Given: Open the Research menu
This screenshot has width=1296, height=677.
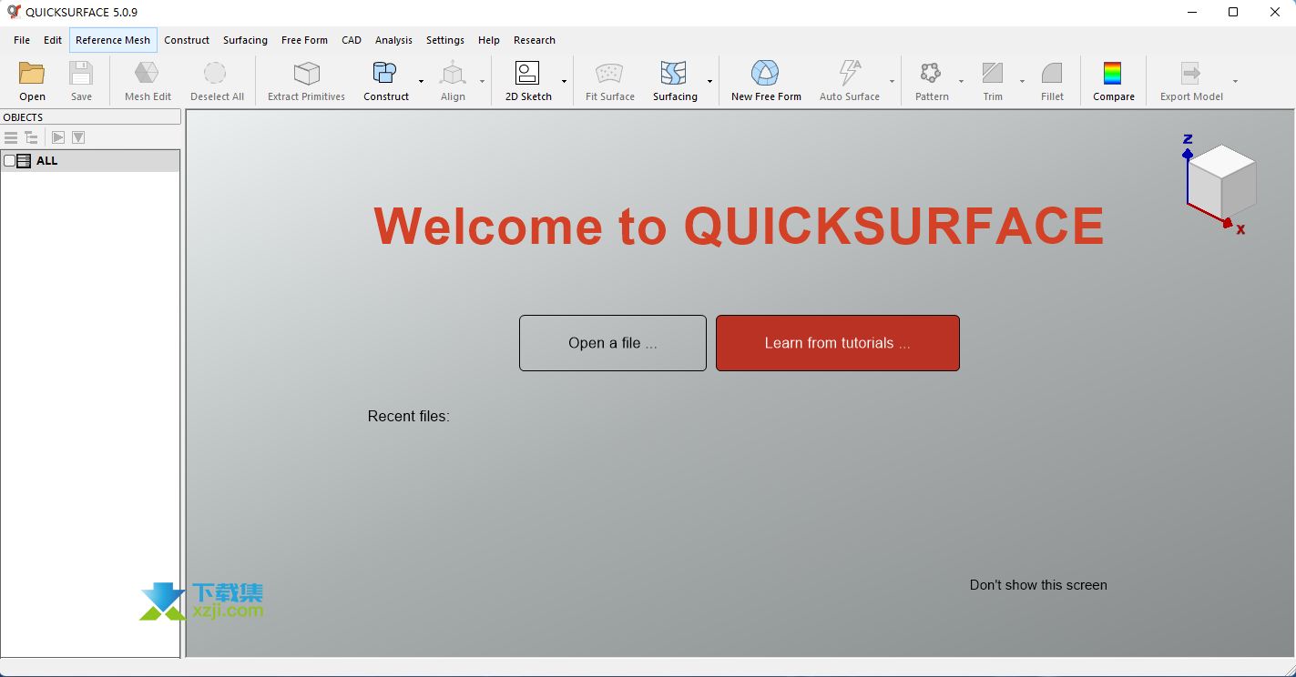Looking at the screenshot, I should pyautogui.click(x=535, y=40).
